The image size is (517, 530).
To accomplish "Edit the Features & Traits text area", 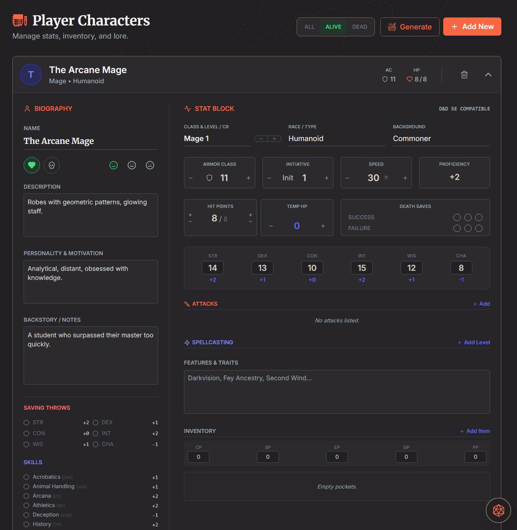I will [337, 392].
